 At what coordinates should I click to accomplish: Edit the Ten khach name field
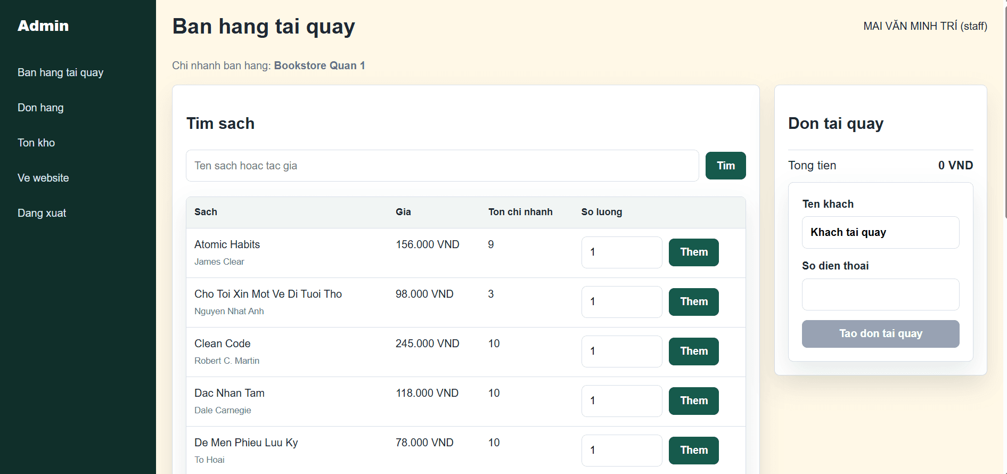pos(880,232)
